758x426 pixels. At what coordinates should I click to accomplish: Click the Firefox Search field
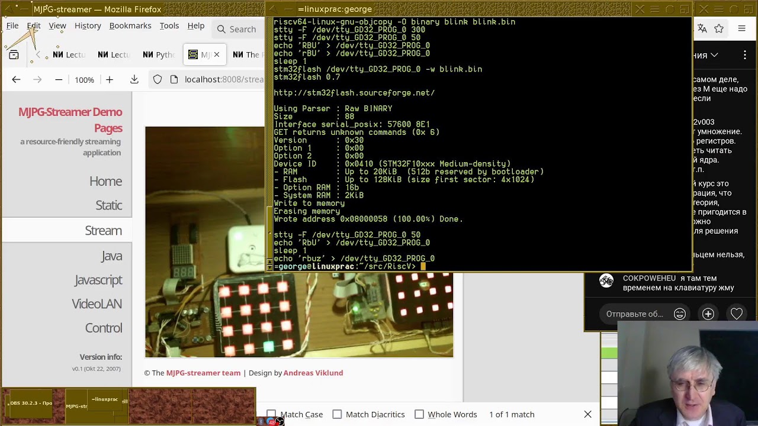click(237, 29)
